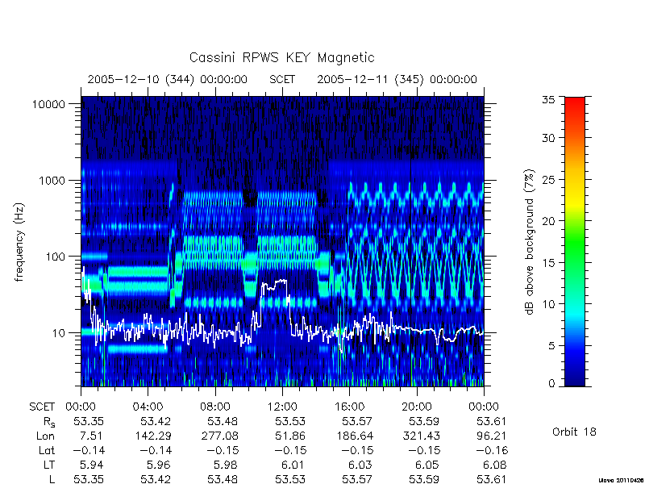Viewport: 645px width, 484px height.
Task: Click the "Orbit 18" label
Action: click(x=574, y=432)
